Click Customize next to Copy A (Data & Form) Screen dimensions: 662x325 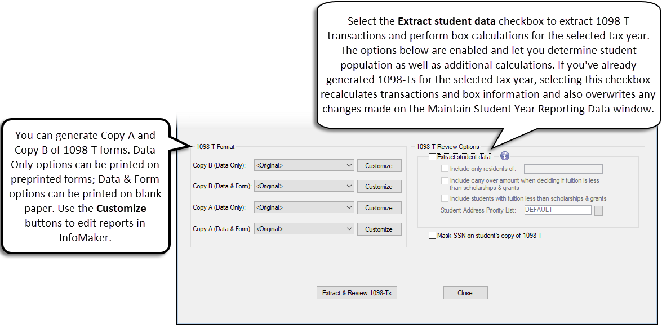[x=378, y=229]
